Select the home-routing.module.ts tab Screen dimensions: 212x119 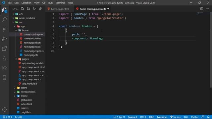pos(93,9)
